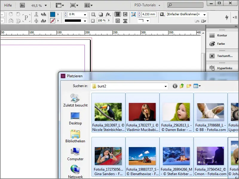Open Adobe Bridge via the Br icon
This screenshot has height=179, width=239.
pos(22,5)
